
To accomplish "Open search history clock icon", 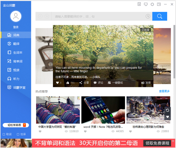I will [148, 16].
